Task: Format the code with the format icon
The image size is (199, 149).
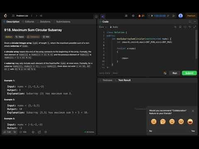Action: 175,27
